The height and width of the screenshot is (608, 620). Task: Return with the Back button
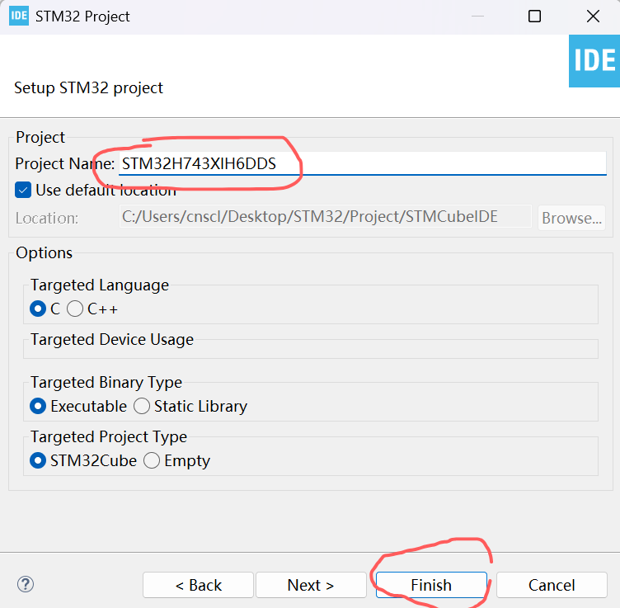(x=198, y=585)
